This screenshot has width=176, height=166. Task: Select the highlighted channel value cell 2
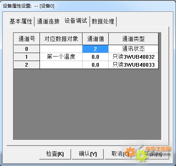coord(95,49)
